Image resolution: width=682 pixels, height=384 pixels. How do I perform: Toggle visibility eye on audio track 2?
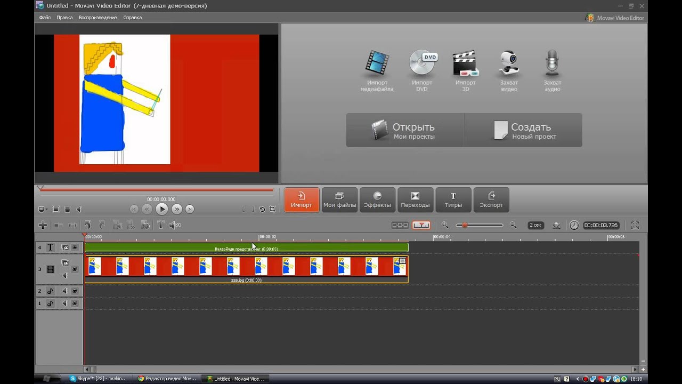click(75, 291)
